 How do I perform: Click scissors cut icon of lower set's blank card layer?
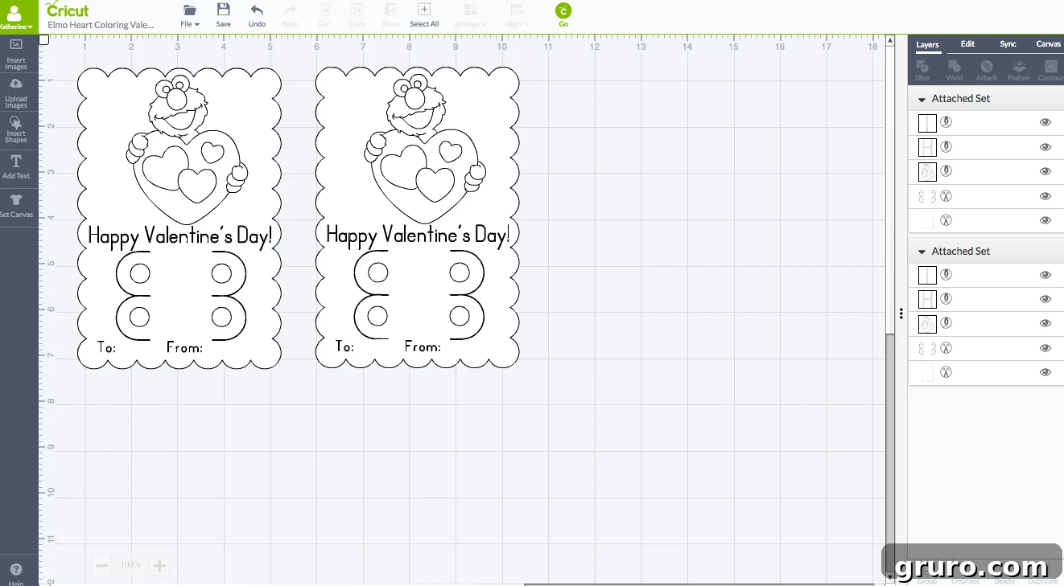coord(946,372)
